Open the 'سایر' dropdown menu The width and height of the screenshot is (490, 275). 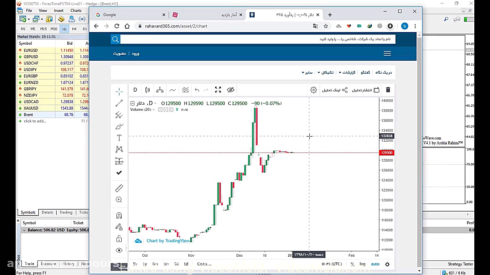(x=307, y=72)
